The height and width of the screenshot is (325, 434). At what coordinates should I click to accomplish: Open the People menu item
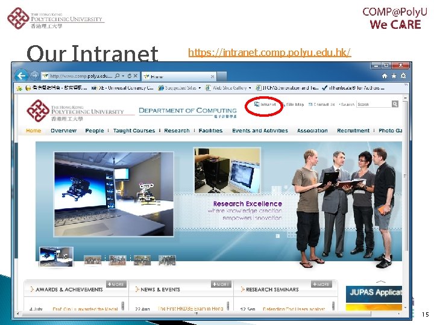[x=95, y=131]
